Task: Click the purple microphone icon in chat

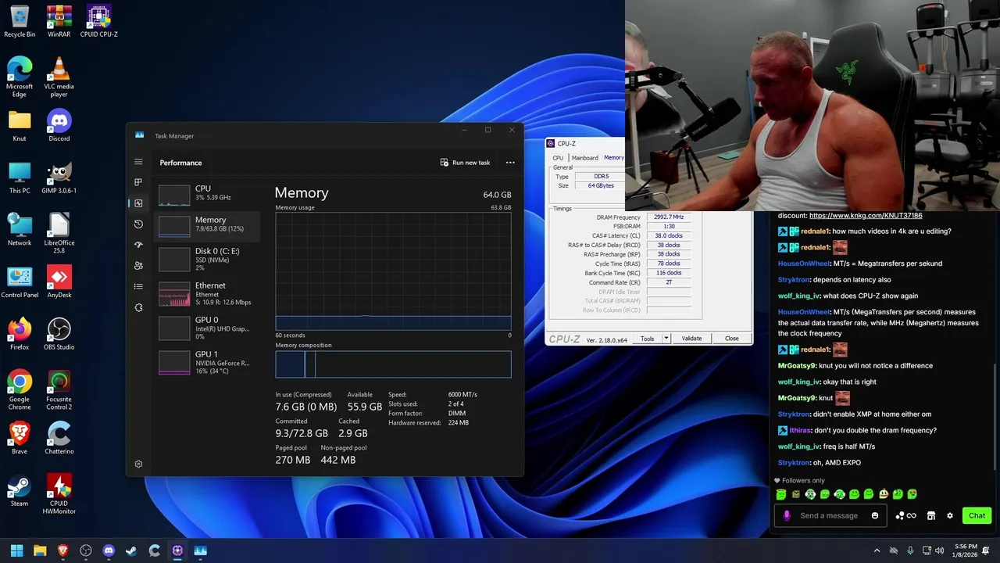Action: (x=787, y=515)
